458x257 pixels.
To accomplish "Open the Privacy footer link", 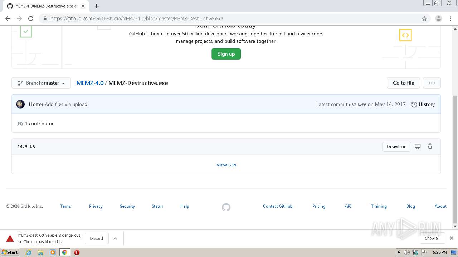I will [x=96, y=206].
